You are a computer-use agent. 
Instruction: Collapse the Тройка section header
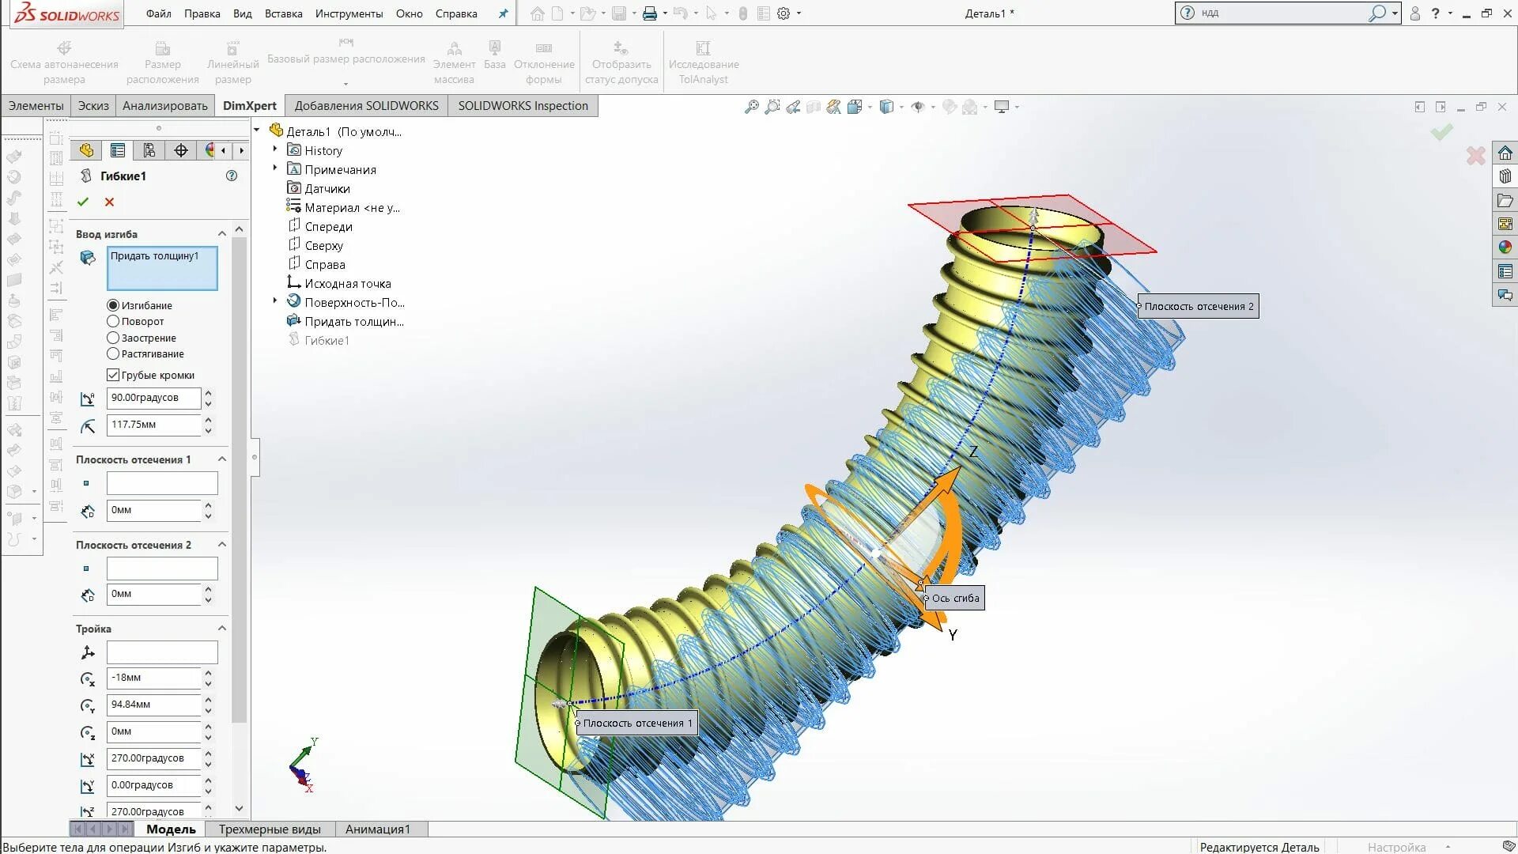[222, 628]
